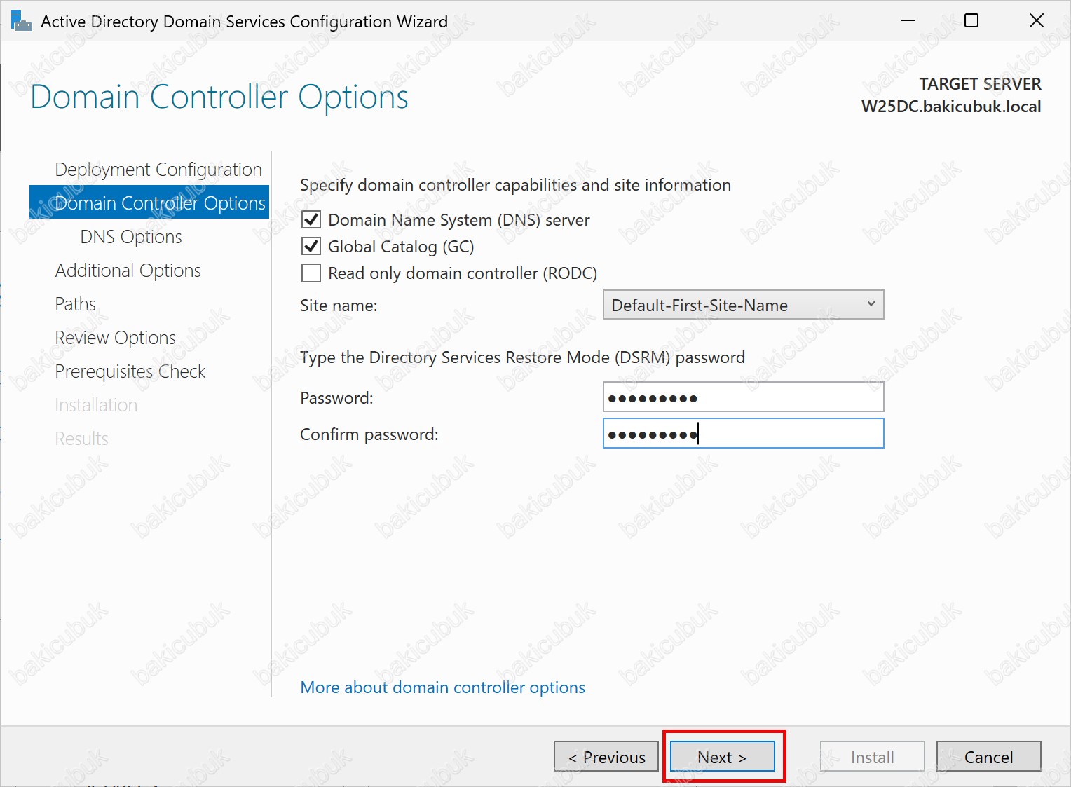Maximize the wizard window
The height and width of the screenshot is (787, 1071).
pyautogui.click(x=971, y=21)
